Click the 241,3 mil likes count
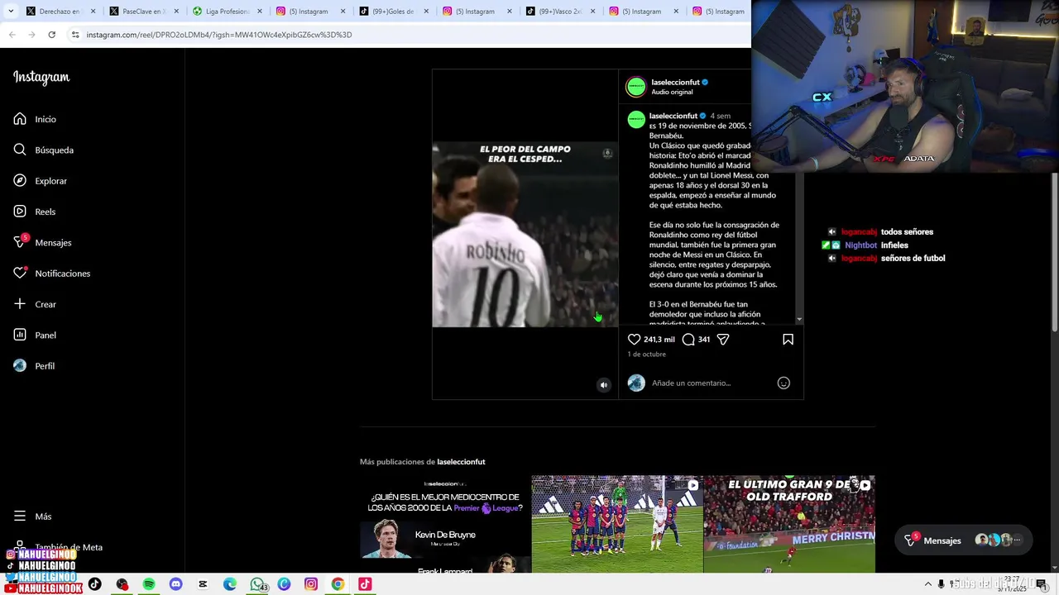The width and height of the screenshot is (1059, 595). pos(659,340)
